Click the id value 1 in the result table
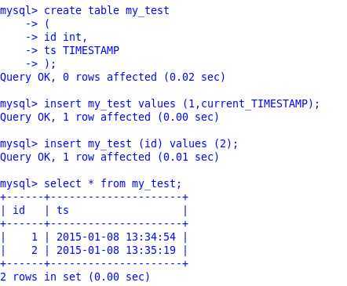 click(35, 237)
